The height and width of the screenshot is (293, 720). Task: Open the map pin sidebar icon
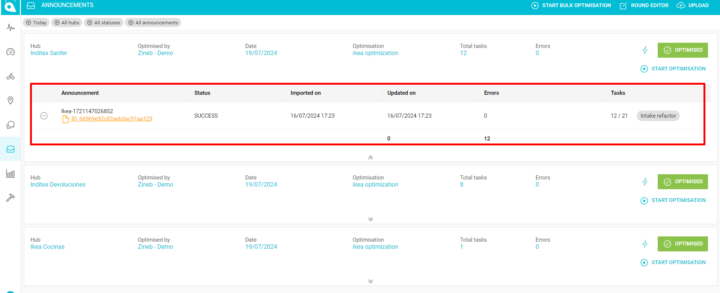coord(11,100)
